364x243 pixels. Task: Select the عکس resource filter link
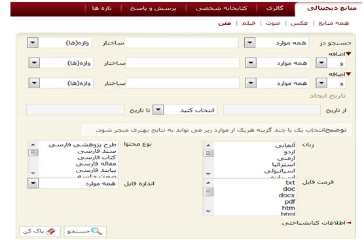[299, 23]
